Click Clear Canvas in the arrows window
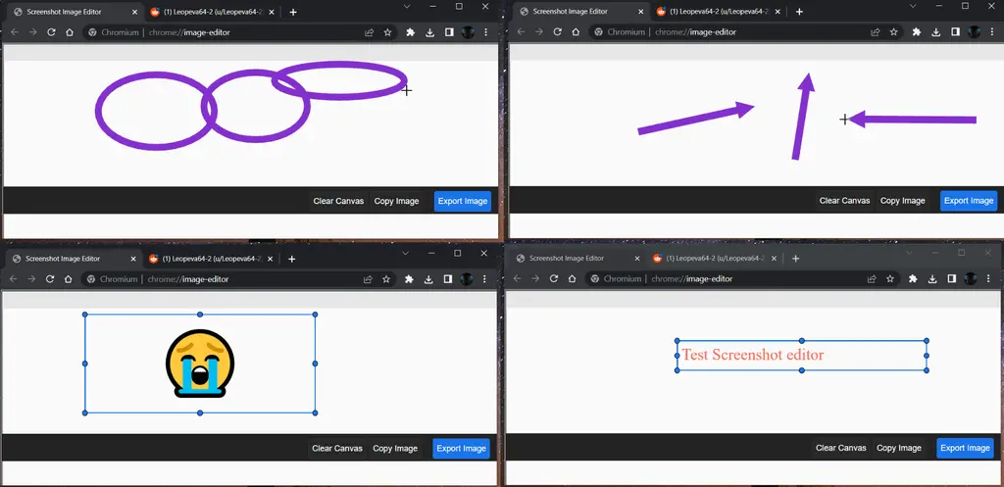 (x=844, y=200)
